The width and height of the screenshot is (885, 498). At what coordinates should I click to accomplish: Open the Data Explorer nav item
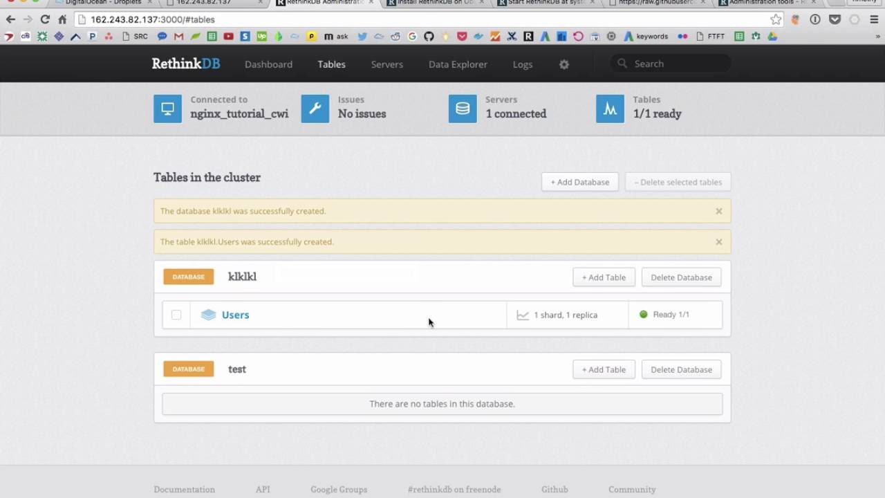(x=458, y=64)
